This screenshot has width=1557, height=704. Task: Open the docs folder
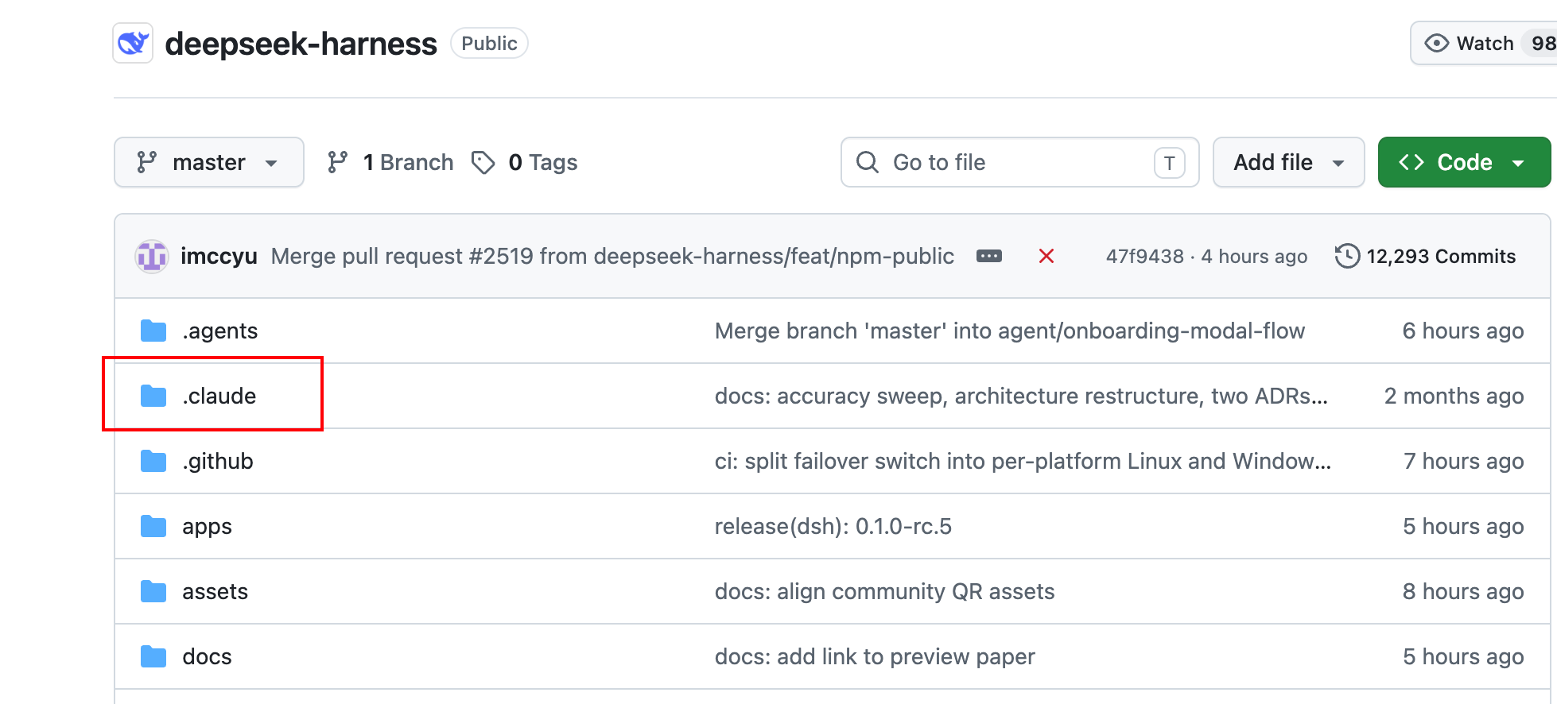(x=207, y=656)
